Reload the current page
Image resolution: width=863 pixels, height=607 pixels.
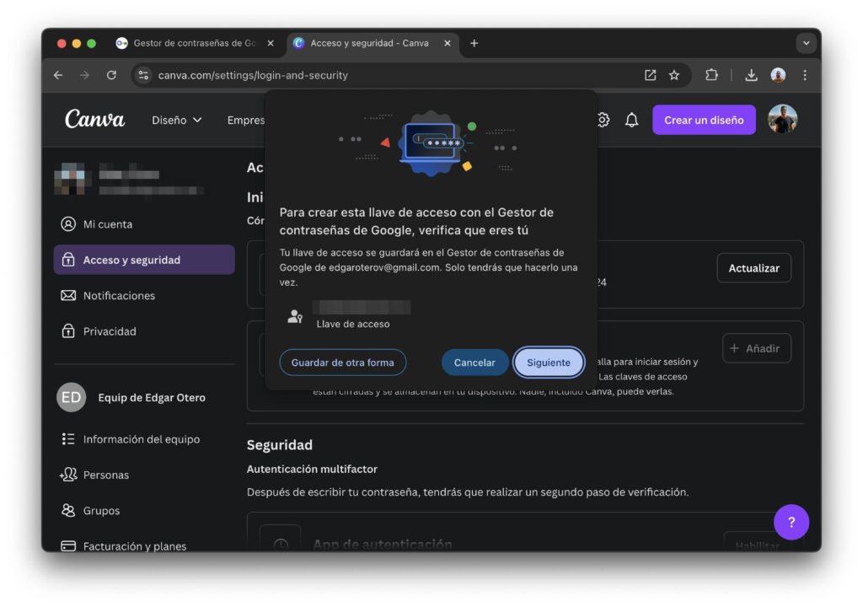point(111,75)
